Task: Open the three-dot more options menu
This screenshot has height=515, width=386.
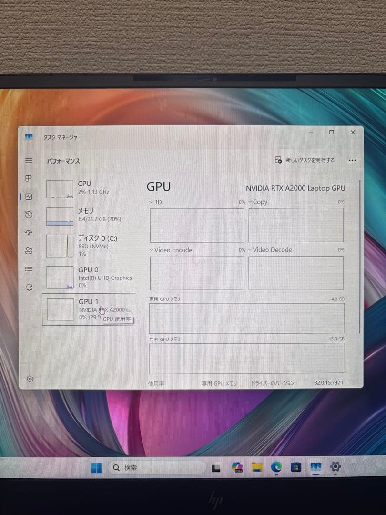Action: (x=352, y=160)
